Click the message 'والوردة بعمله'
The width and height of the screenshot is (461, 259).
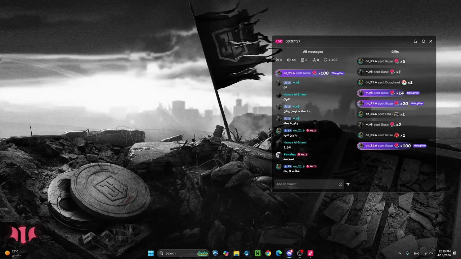(x=291, y=123)
